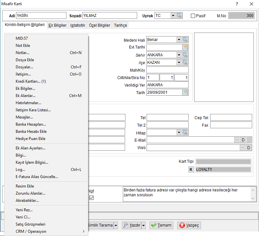Uncheck the Not checkbox

point(91,198)
